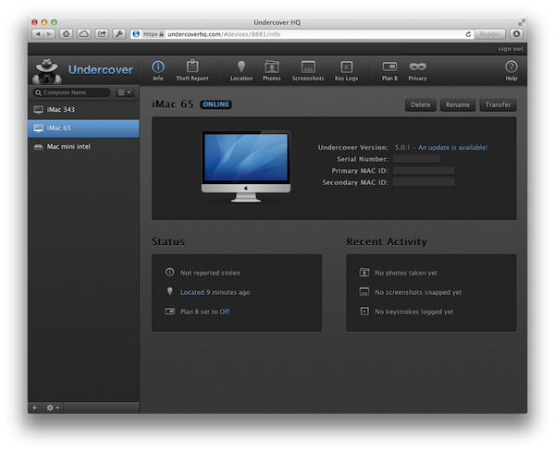The image size is (555, 452).
Task: Click the Computer Name search field
Action: (72, 92)
